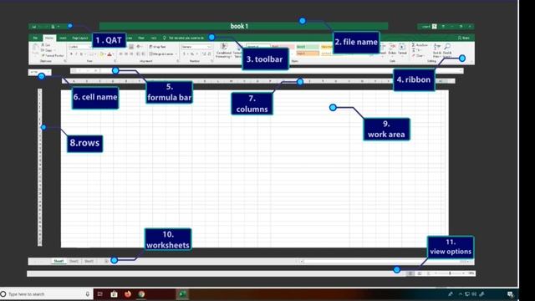Image resolution: width=535 pixels, height=301 pixels.
Task: Click the Share button
Action: point(464,38)
